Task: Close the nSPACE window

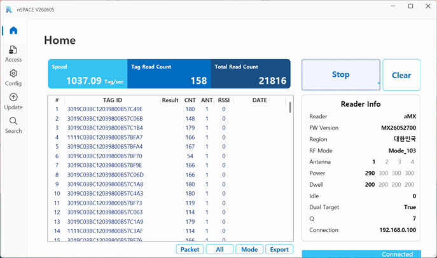Action: 428,6
